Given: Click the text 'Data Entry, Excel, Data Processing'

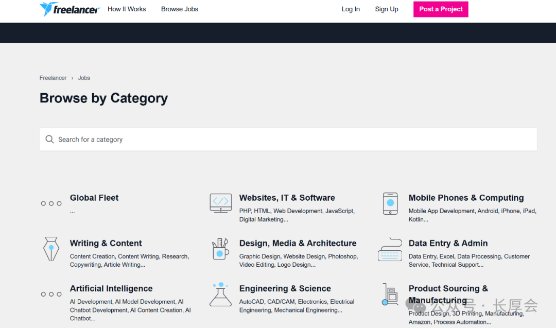Looking at the screenshot, I should 455,256.
